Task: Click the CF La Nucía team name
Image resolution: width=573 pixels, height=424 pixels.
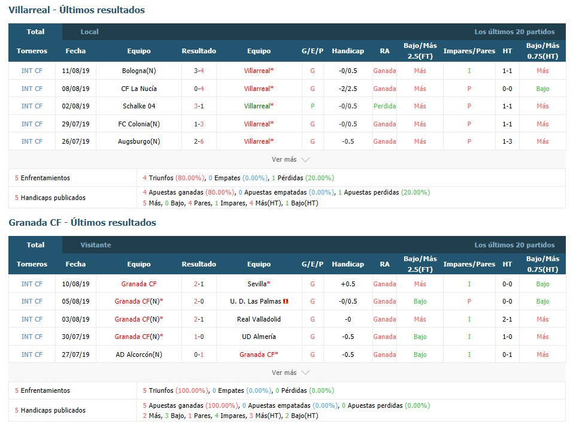Action: click(139, 89)
